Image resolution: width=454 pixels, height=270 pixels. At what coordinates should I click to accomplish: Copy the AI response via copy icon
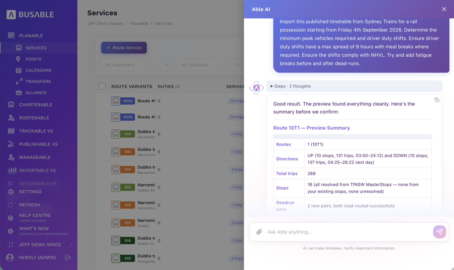pos(437,100)
